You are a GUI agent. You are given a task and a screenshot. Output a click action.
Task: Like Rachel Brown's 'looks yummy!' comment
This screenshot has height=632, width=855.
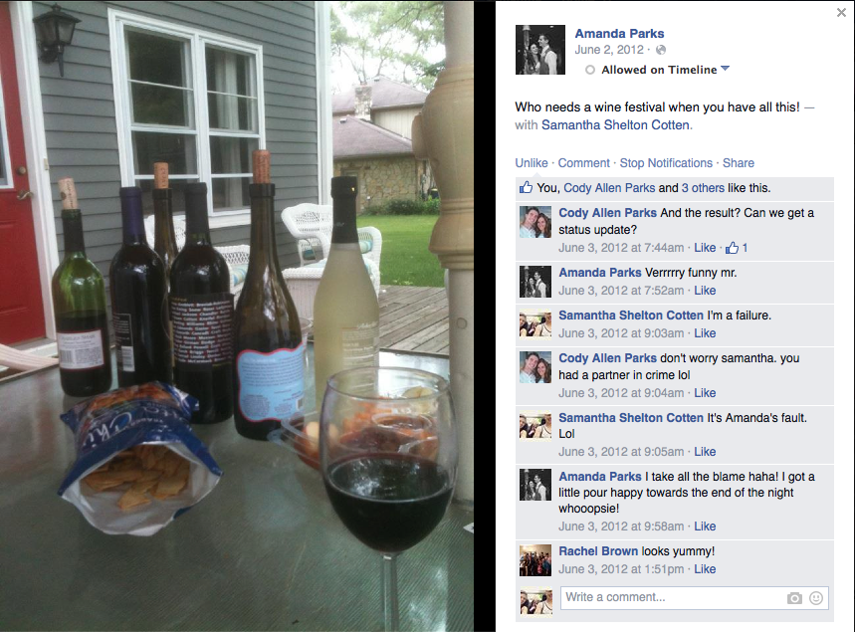[x=705, y=569]
